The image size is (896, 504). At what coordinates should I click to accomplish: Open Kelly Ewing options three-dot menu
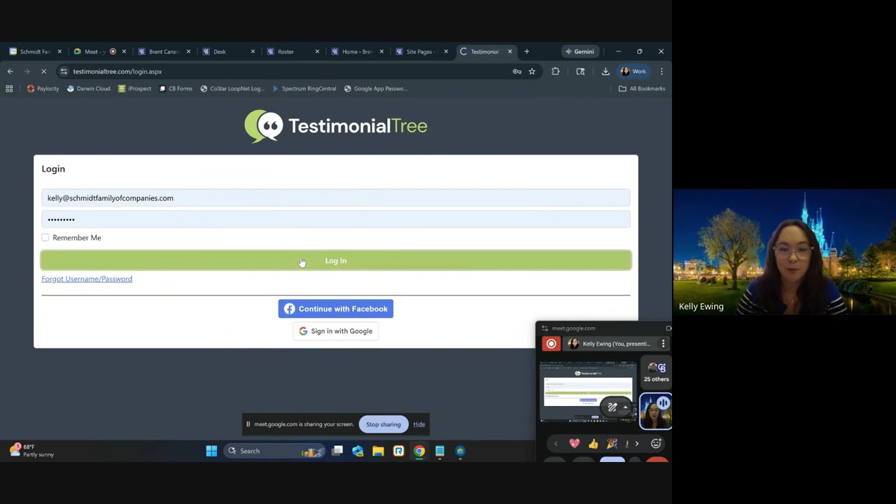663,344
